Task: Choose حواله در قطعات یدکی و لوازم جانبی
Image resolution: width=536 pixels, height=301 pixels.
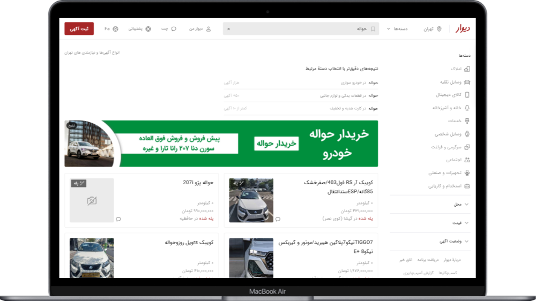Action: pos(301,96)
